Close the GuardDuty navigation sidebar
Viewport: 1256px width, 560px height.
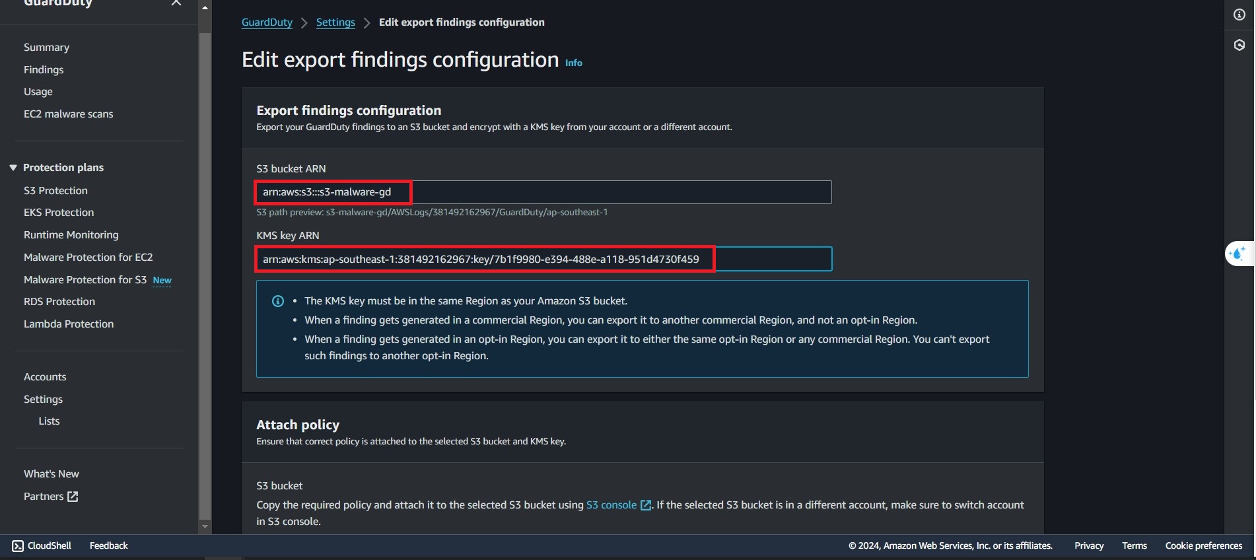pos(176,3)
